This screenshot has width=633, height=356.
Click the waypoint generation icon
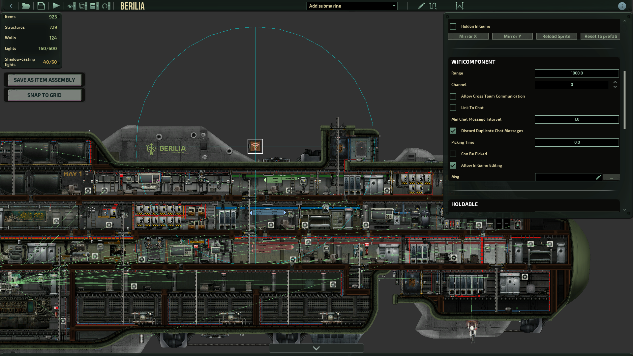point(459,6)
